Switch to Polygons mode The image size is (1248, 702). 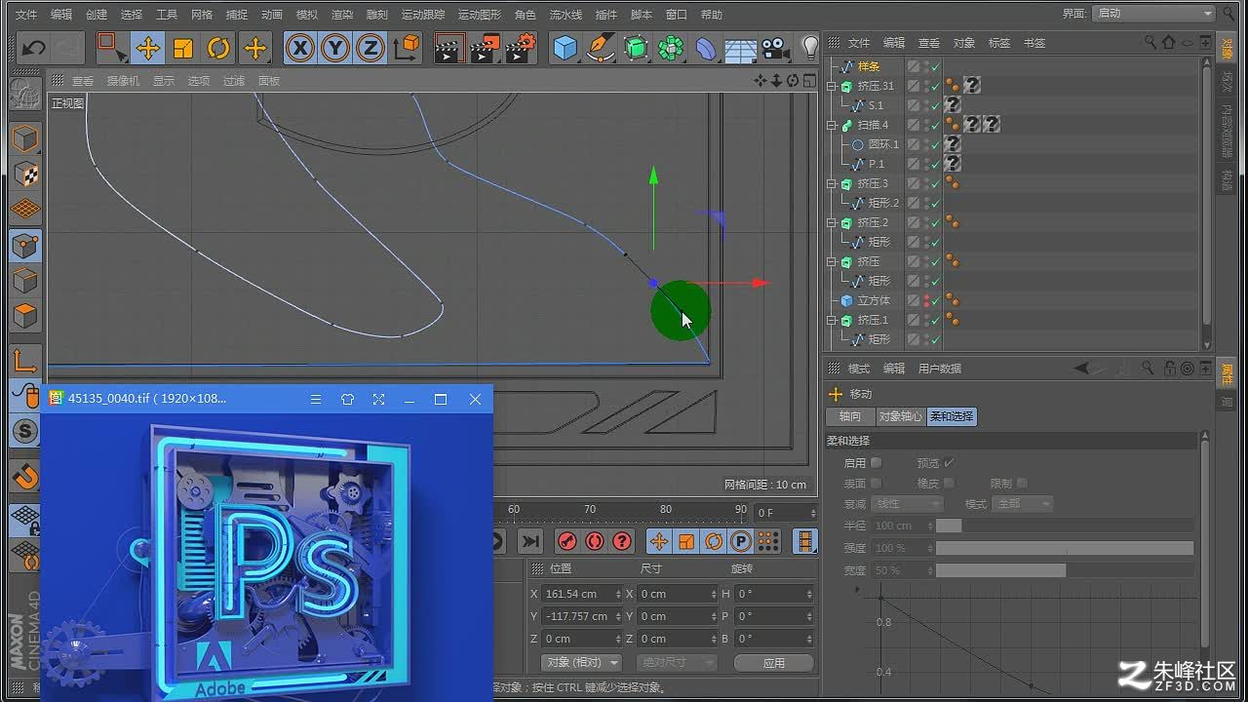[x=25, y=316]
